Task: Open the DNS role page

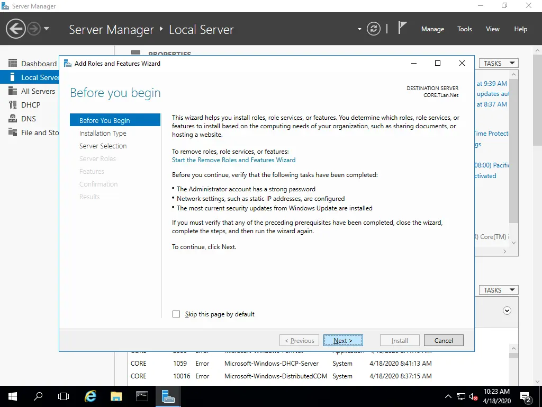Action: (29, 119)
